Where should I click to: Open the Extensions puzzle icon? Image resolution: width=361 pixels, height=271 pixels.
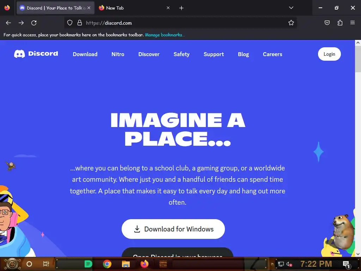coord(340,23)
